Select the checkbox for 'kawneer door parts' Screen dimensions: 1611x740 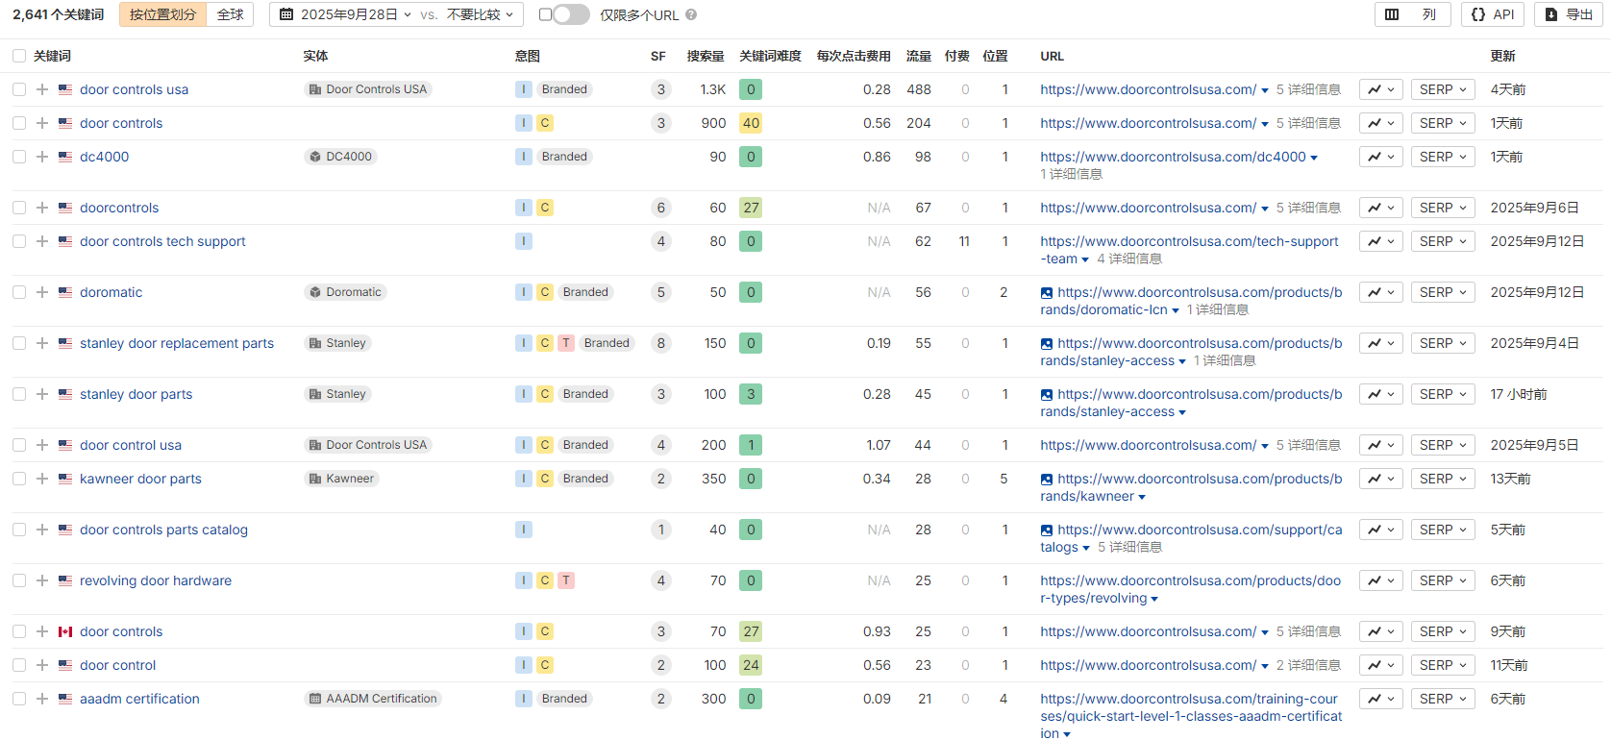coord(19,479)
